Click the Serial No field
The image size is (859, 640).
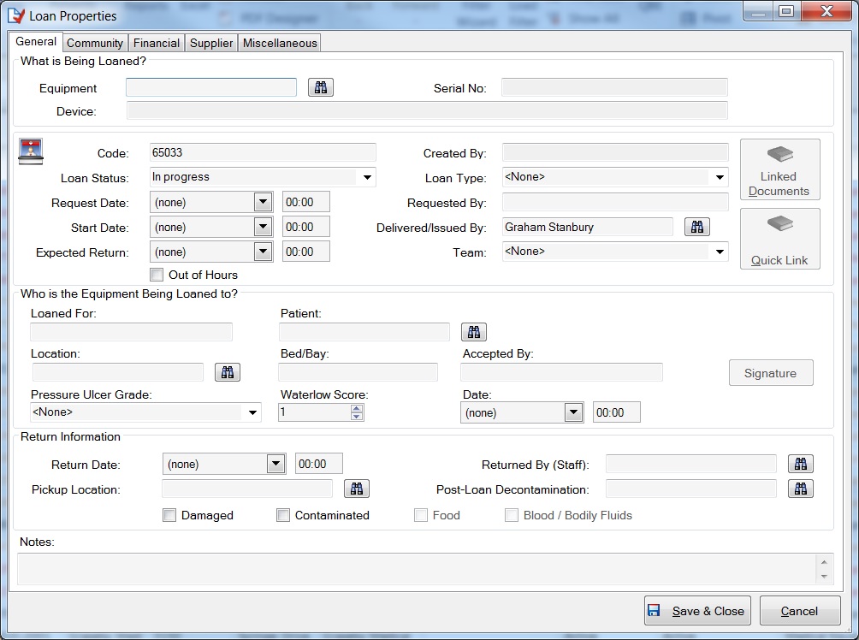(x=614, y=87)
